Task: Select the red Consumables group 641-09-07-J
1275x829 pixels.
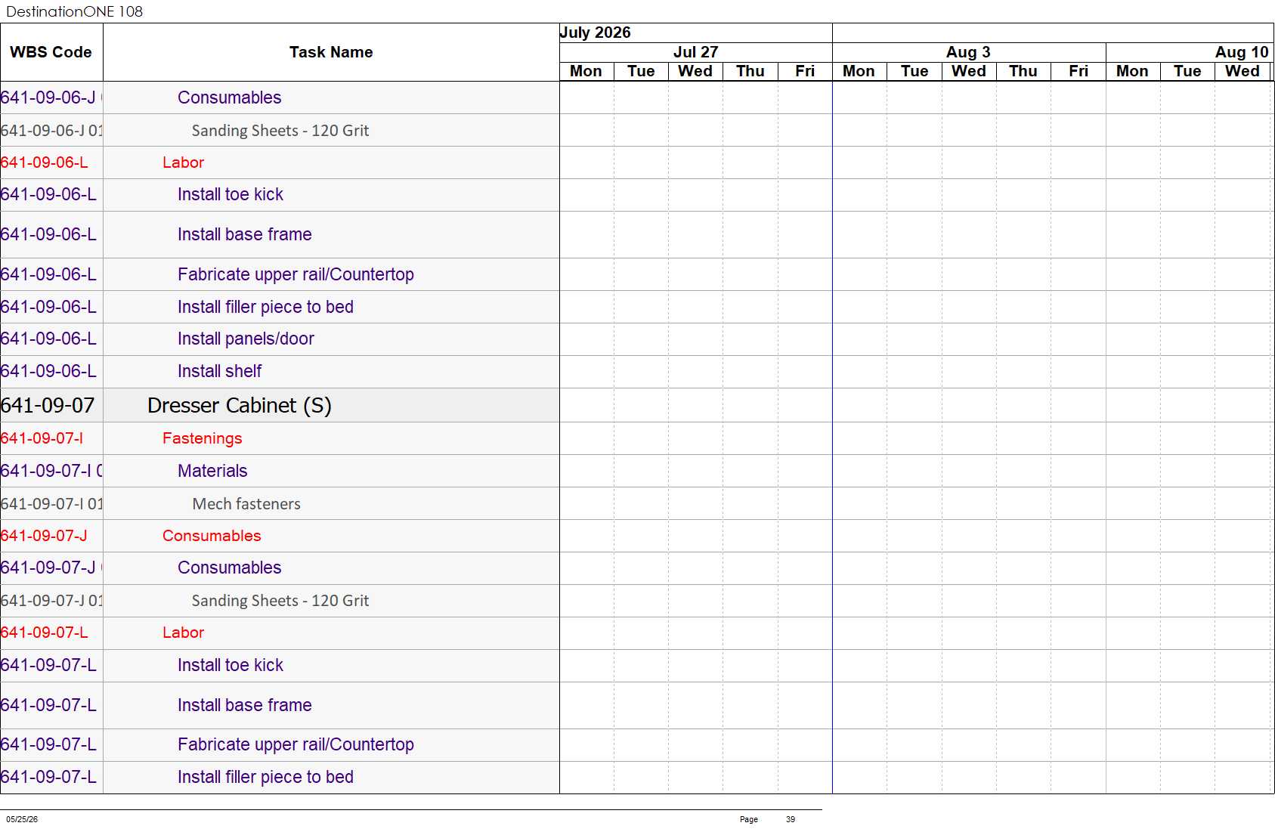Action: click(212, 536)
